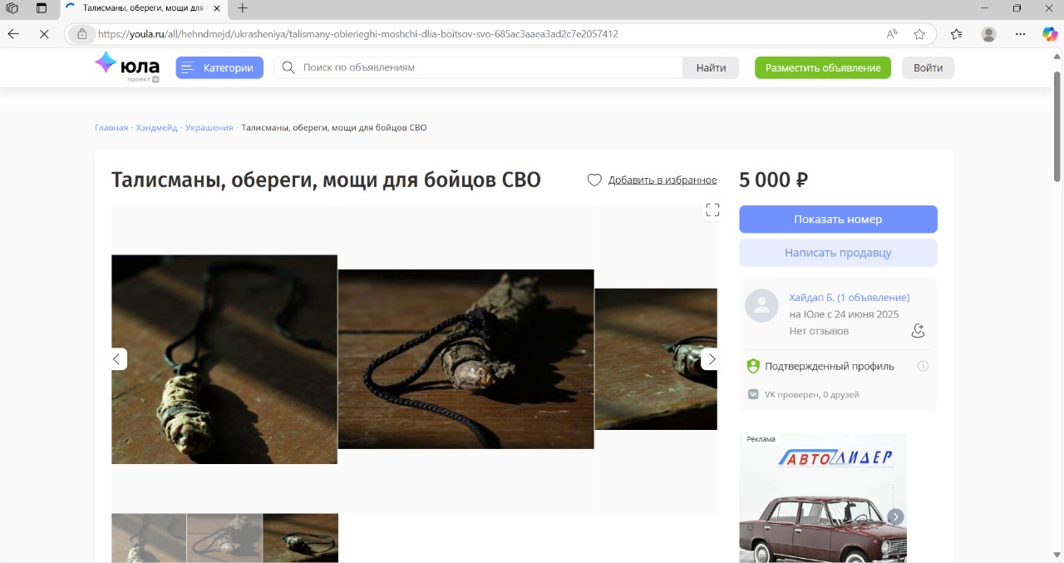Click verified profile info icon
The image size is (1064, 563).
(923, 366)
